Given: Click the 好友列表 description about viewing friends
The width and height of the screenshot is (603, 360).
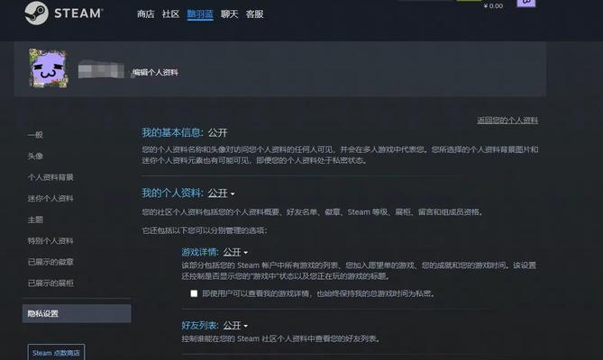Looking at the screenshot, I should 281,338.
